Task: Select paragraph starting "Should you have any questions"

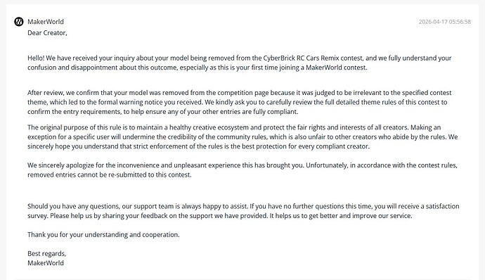Action: tap(243, 211)
